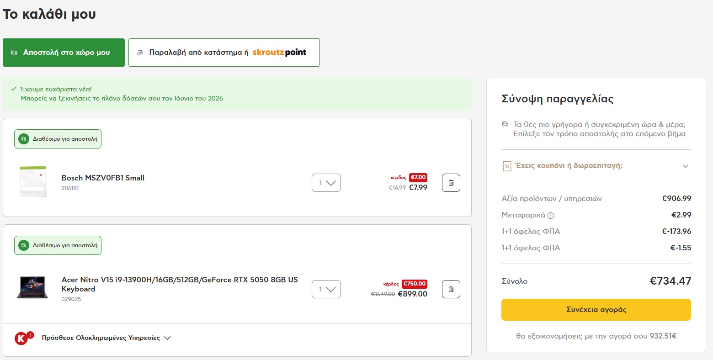The height and width of the screenshot is (360, 713).
Task: Click the installment plan notice about Ιούνιο 2026
Action: coord(122,98)
